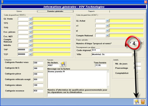Image resolution: width=148 pixels, height=106 pixels.
Task: Save invoice number with the floppy icon
Action: pyautogui.click(x=63, y=64)
